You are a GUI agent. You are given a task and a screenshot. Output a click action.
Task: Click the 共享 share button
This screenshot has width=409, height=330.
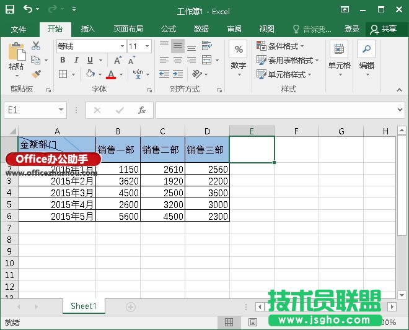tap(384, 29)
